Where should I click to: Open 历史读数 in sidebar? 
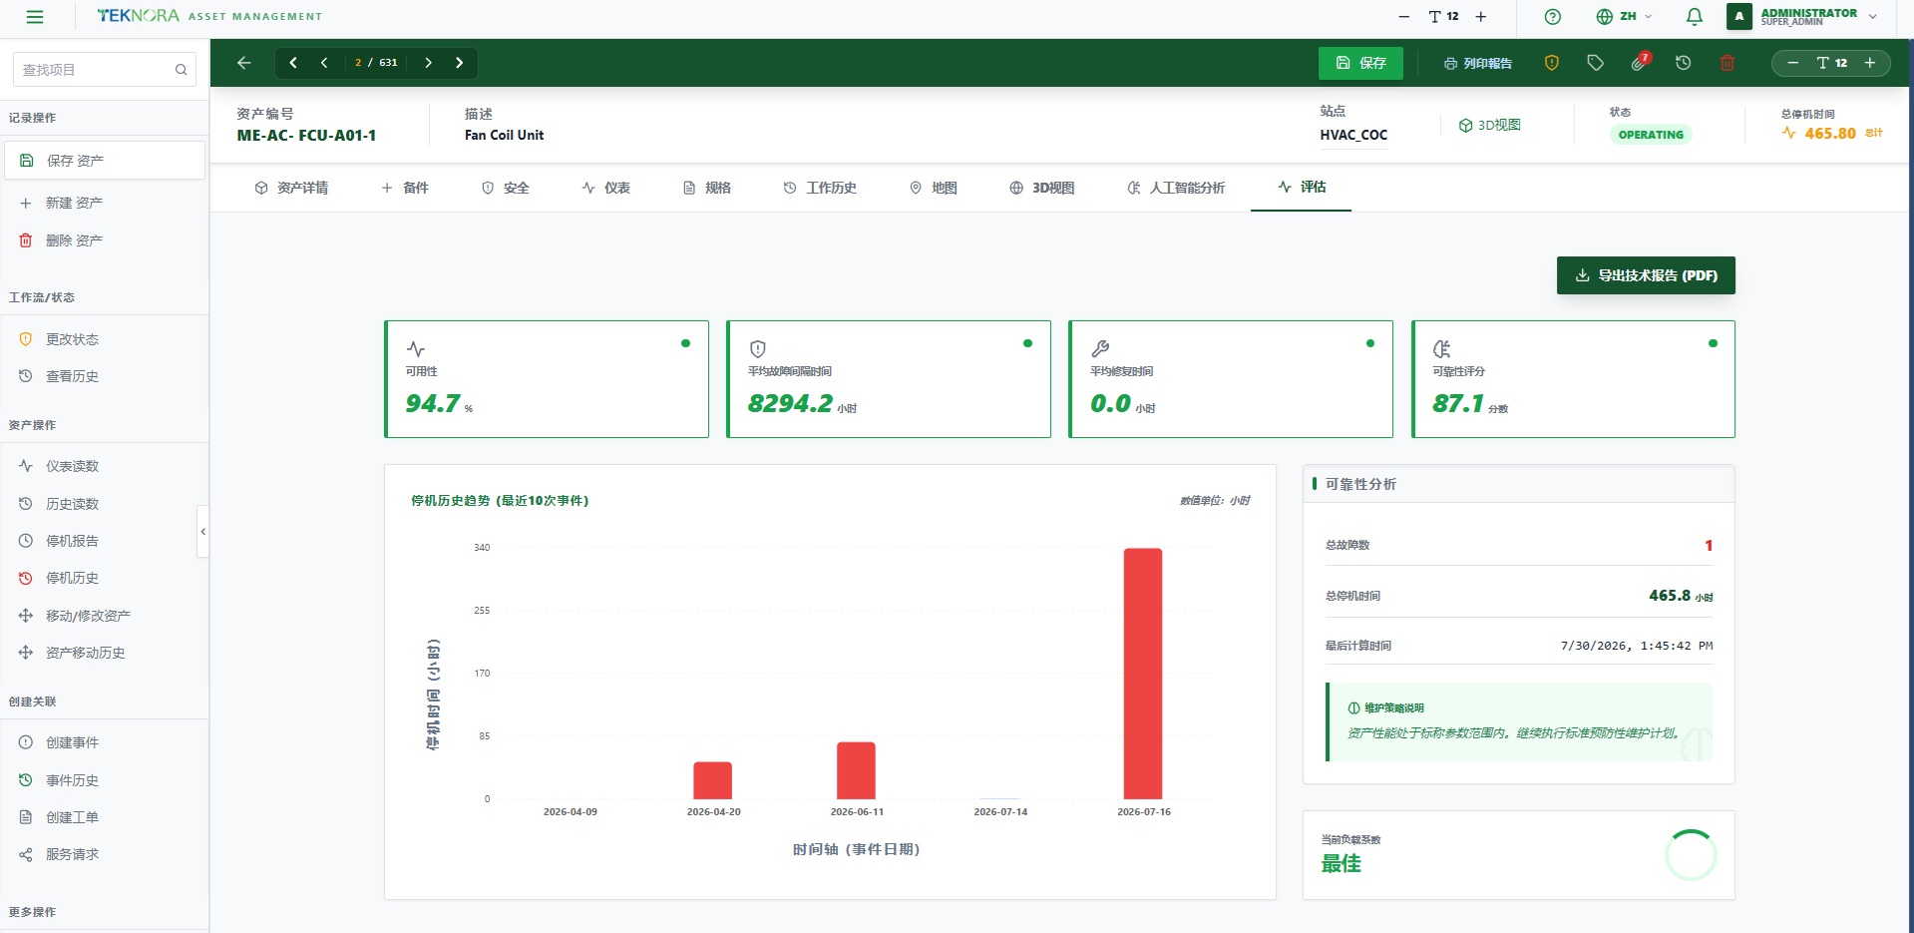click(104, 504)
